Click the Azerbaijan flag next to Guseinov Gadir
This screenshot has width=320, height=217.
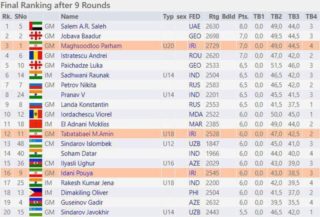click(35, 202)
